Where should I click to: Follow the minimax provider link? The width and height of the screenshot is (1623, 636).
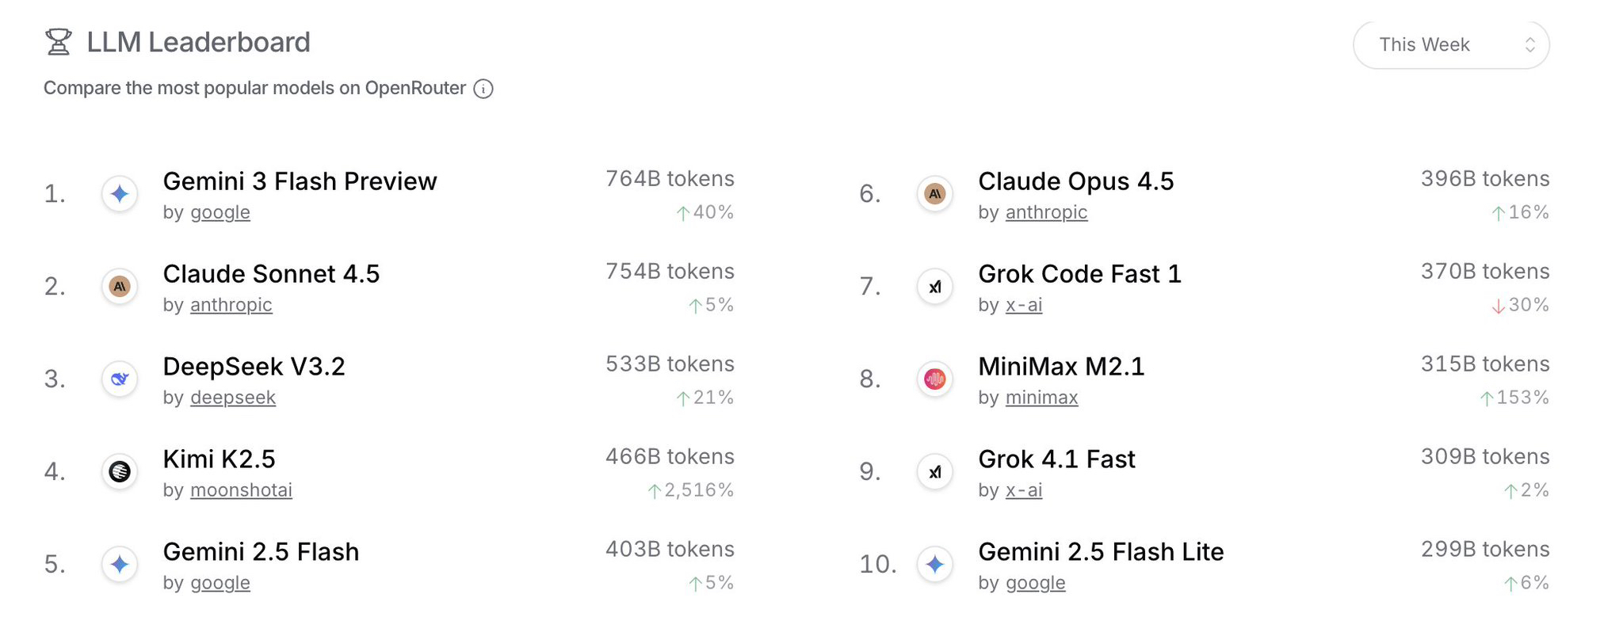click(x=1041, y=398)
